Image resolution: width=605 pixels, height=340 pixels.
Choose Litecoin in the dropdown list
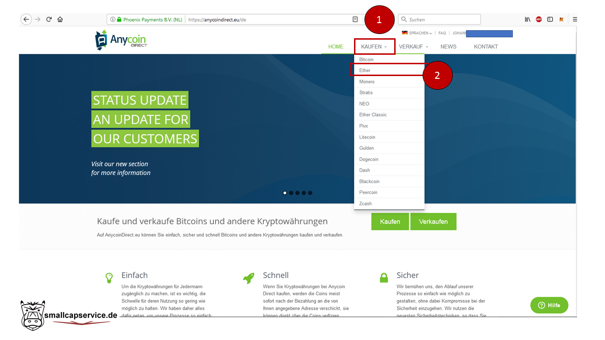click(x=367, y=137)
